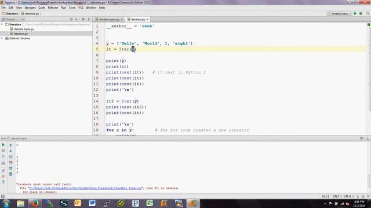The height and width of the screenshot is (208, 371).
Task: Click Scroll from Source icon in Project panel
Action: (x=71, y=19)
